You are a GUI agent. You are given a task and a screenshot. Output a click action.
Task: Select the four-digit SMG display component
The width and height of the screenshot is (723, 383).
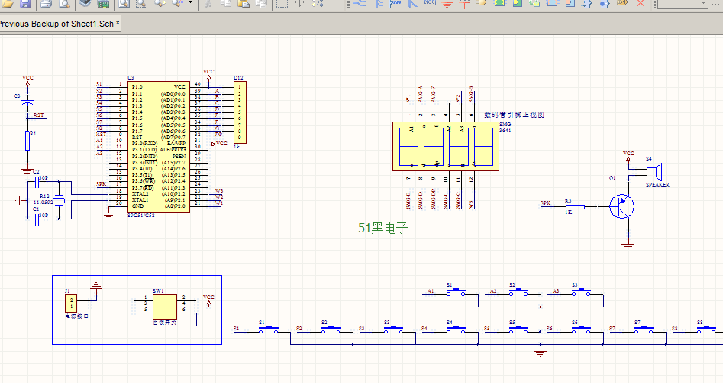click(x=445, y=146)
